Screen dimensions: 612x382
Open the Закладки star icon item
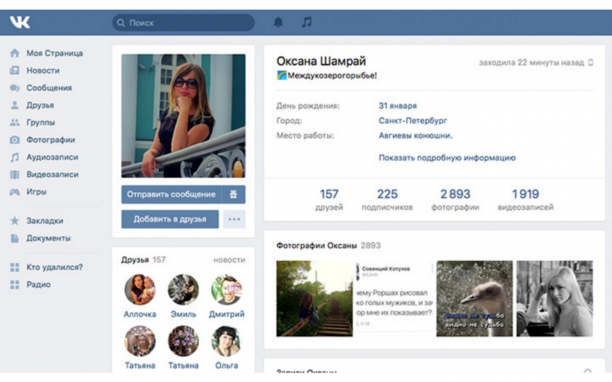tap(45, 221)
